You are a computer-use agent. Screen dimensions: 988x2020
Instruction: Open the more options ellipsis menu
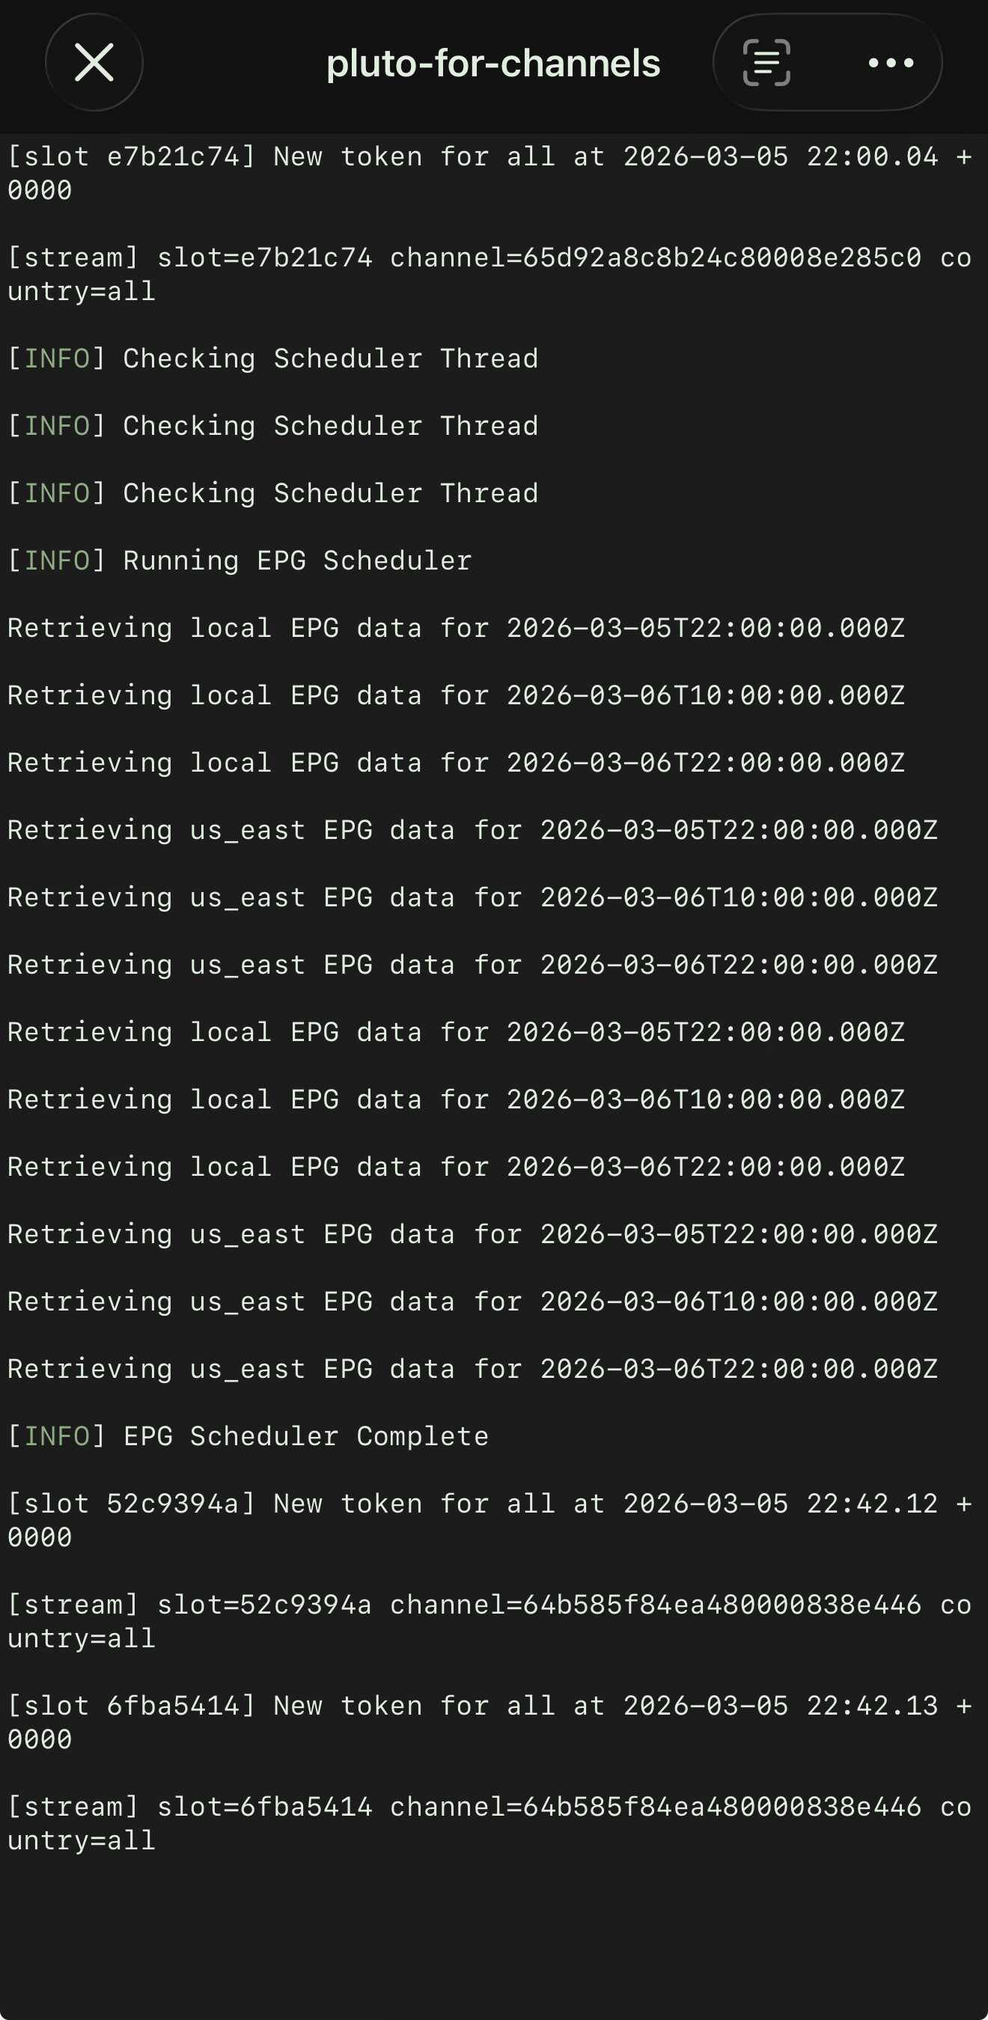point(891,63)
